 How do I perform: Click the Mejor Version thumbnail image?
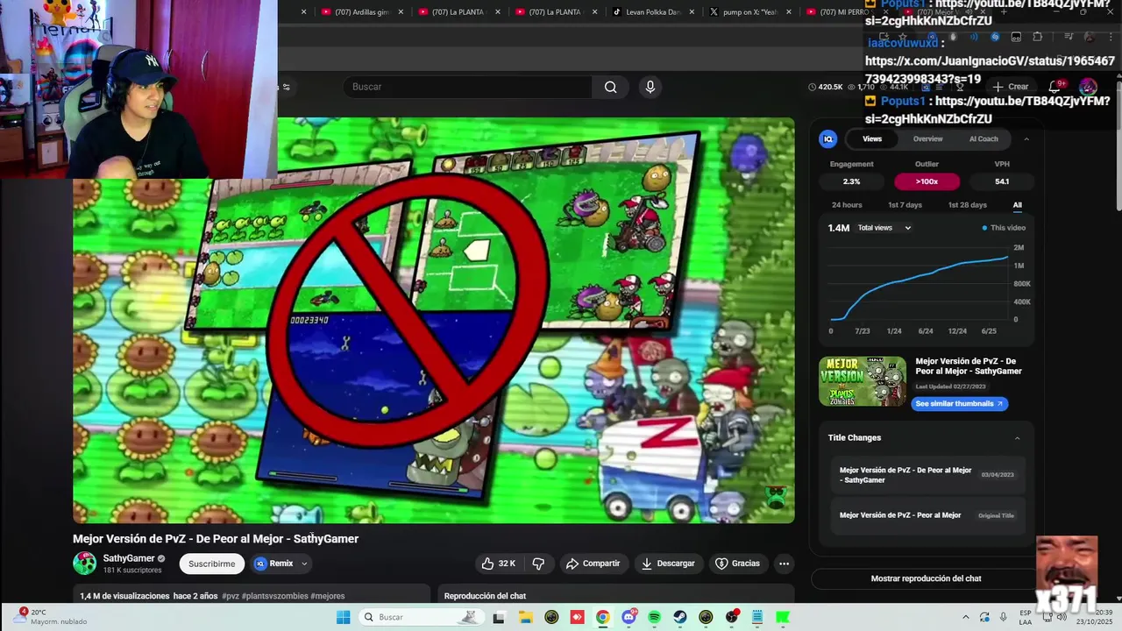(x=863, y=381)
